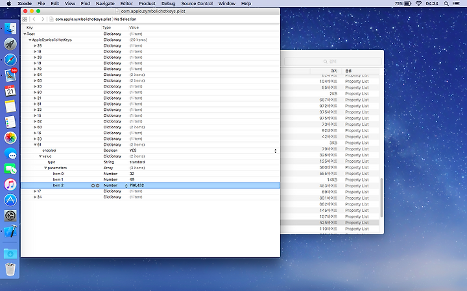467x291 pixels.
Task: Collapse the Root dictionary
Action: coord(25,34)
